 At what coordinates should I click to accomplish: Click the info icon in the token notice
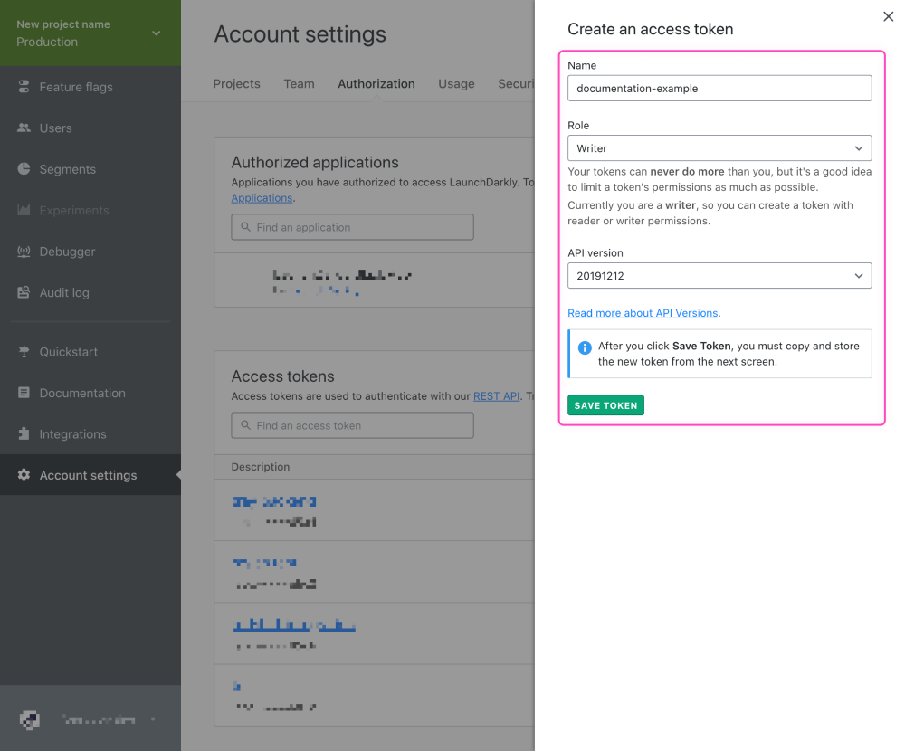click(x=585, y=347)
